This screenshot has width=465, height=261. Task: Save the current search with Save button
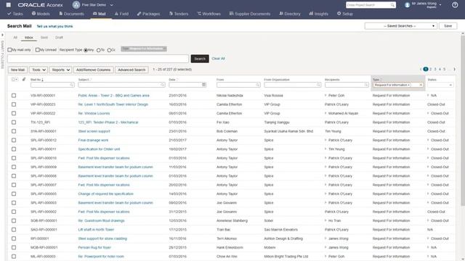pos(448,26)
